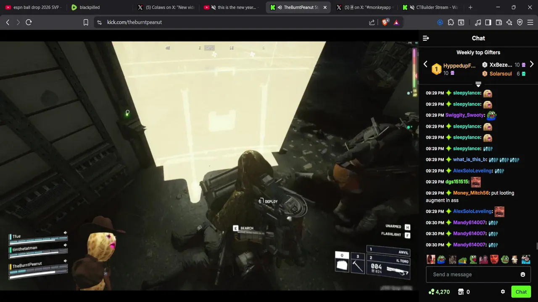Reload the current page
538x302 pixels.
tap(29, 22)
